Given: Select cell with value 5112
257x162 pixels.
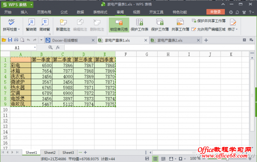Looking at the screenshot, I should click(x=63, y=104).
